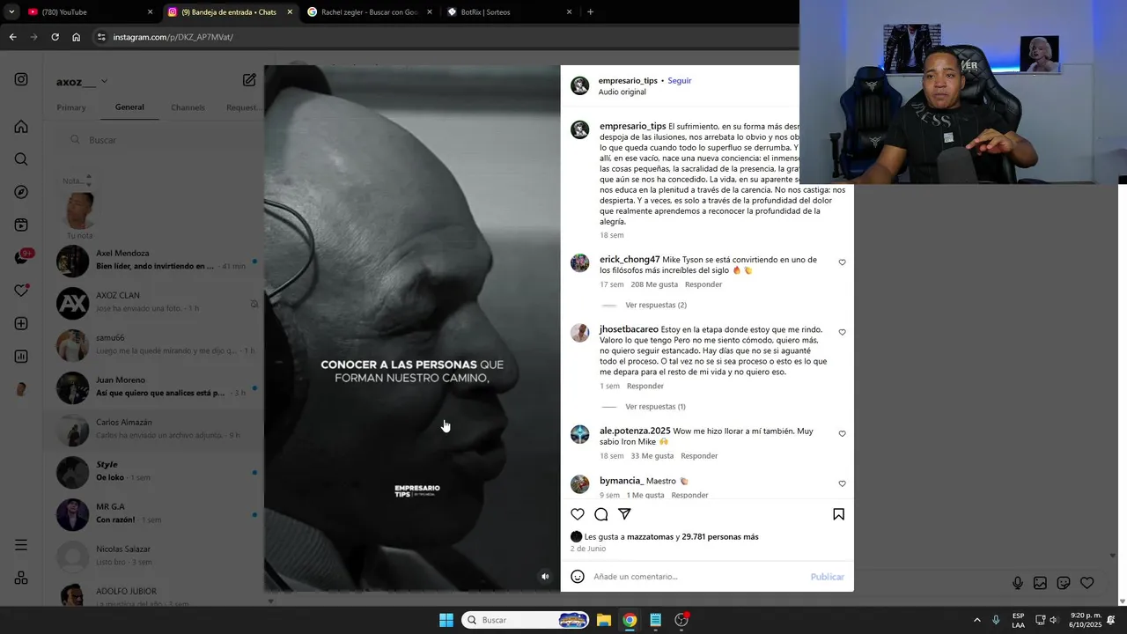This screenshot has width=1127, height=634.
Task: Like ale.potenza.2025's comment
Action: [842, 434]
